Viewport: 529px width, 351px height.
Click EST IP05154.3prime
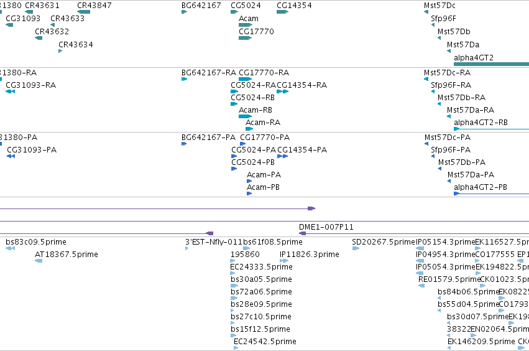point(445,242)
